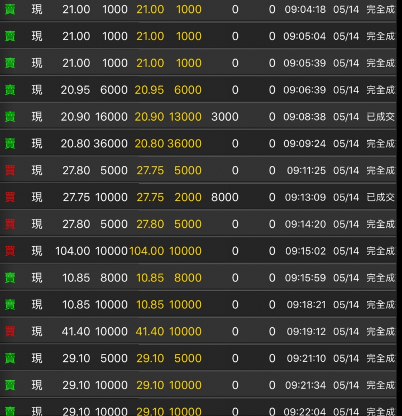Select the sell order at 09:05:04
402x416 pixels.
click(198, 36)
